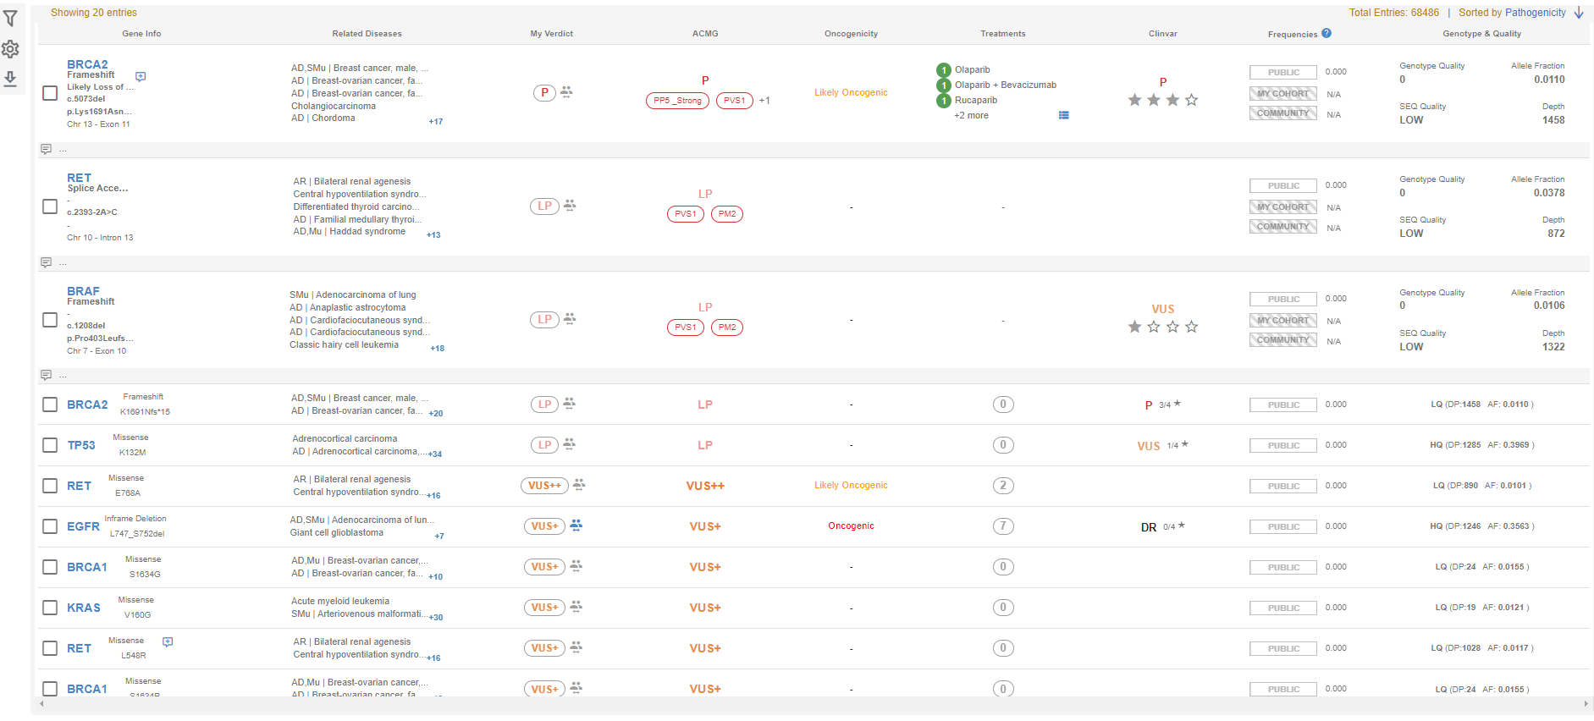Show +2 more treatments for BRCA2
The width and height of the screenshot is (1594, 721).
[971, 116]
